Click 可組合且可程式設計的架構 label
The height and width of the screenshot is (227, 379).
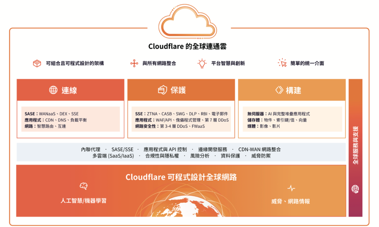point(75,63)
